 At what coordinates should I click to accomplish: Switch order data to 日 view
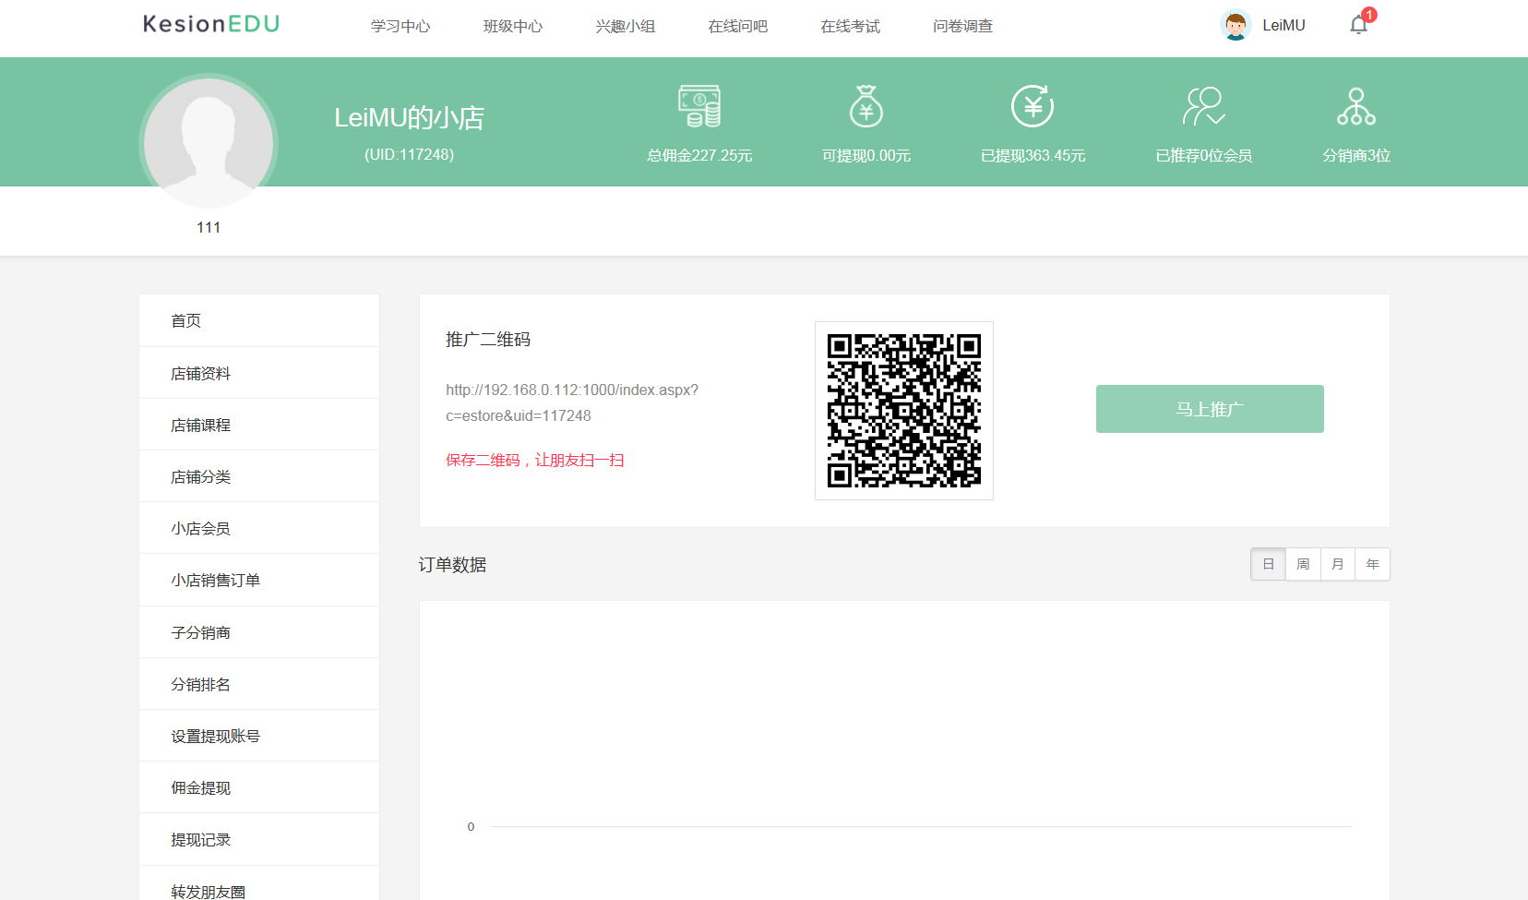(x=1268, y=564)
